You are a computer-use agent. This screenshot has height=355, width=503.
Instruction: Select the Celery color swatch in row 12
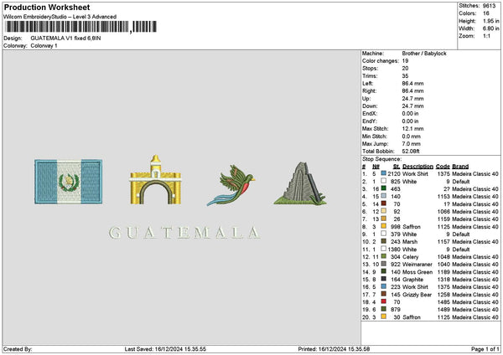point(383,256)
